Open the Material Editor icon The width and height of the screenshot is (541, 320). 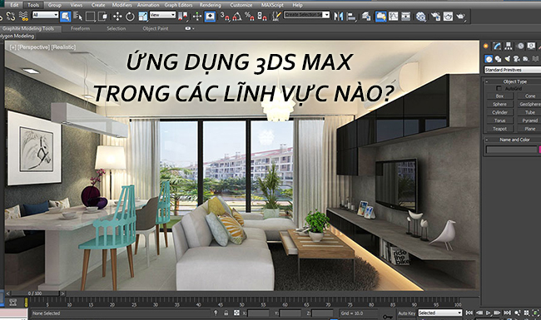[421, 16]
